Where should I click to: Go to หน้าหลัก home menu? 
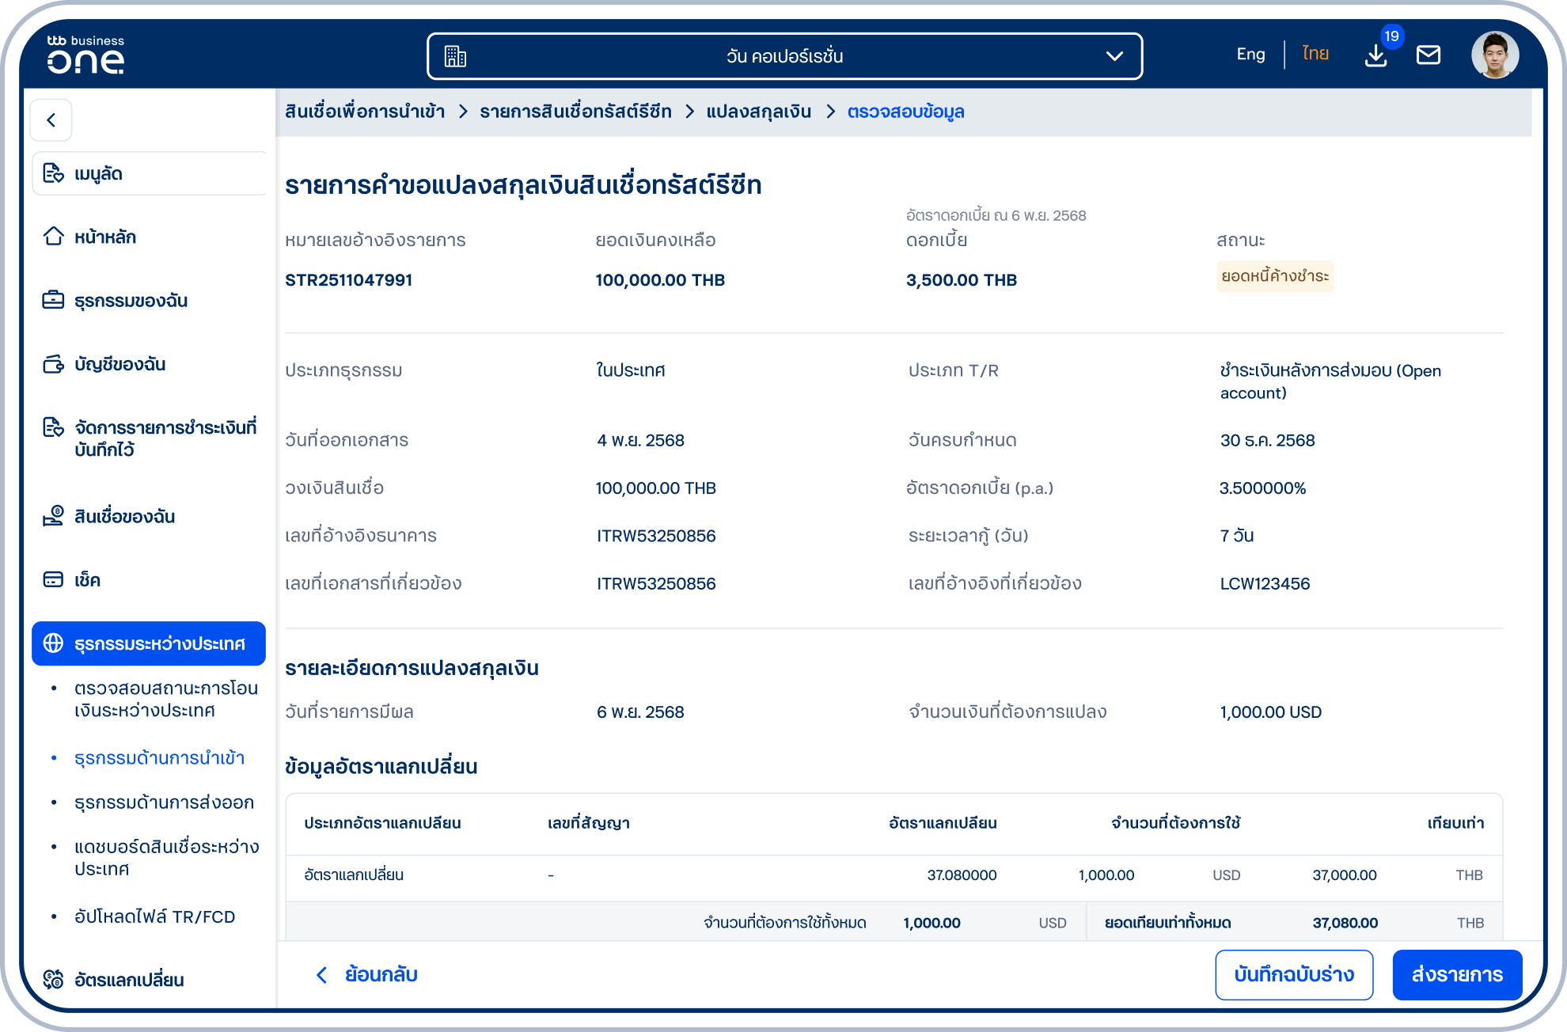[x=105, y=237]
